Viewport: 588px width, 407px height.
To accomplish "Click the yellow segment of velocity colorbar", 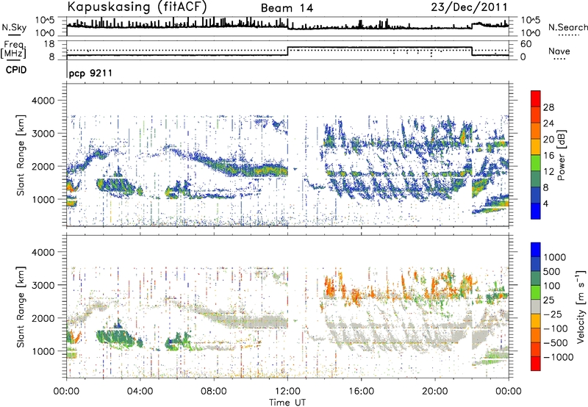I will point(536,321).
